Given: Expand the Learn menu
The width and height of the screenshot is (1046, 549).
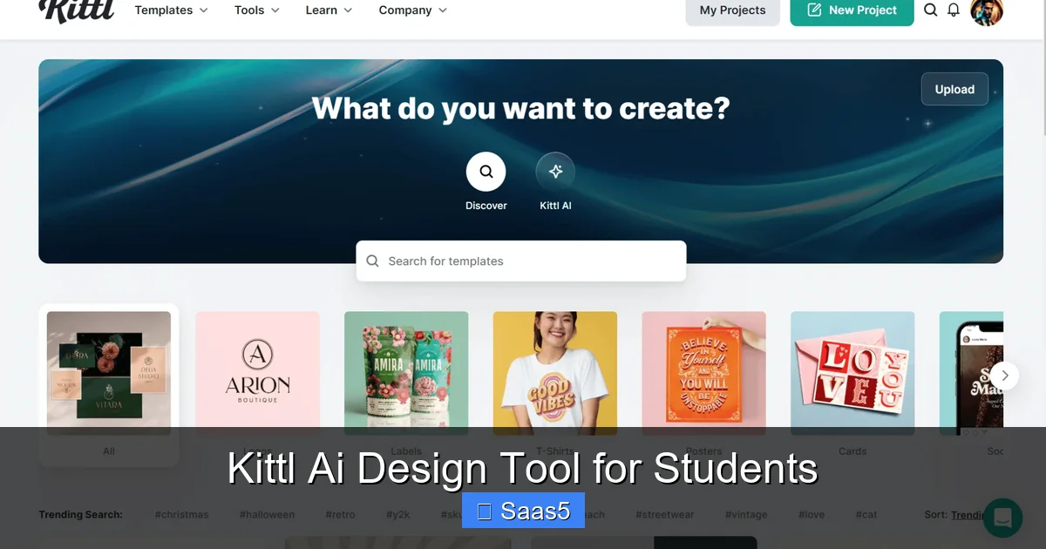Looking at the screenshot, I should coord(329,10).
